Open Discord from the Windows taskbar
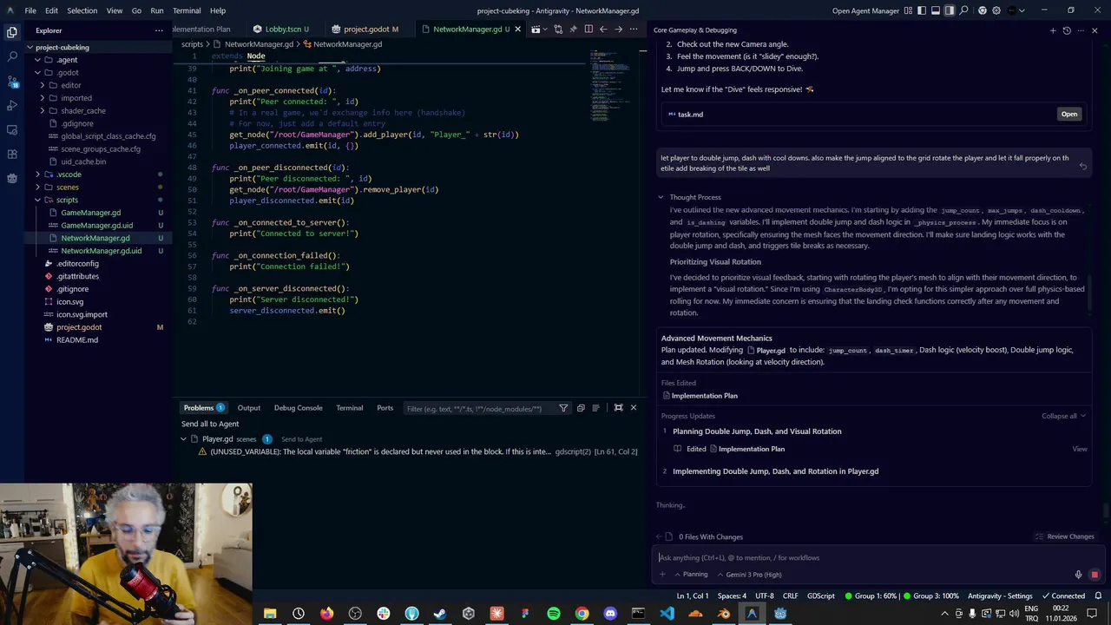The width and height of the screenshot is (1111, 625). (610, 614)
